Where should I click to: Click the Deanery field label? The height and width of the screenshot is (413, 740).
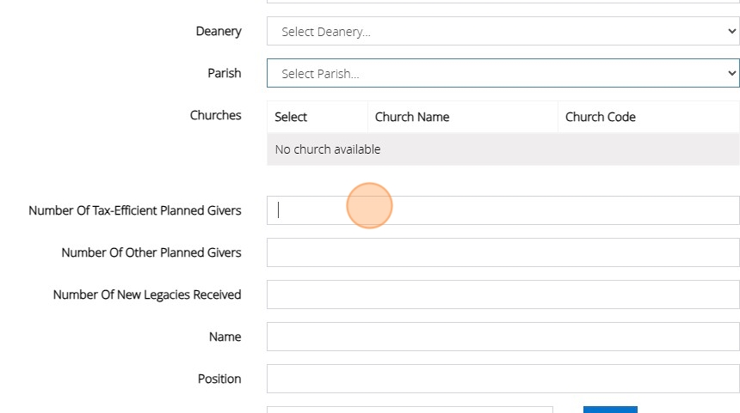(219, 31)
